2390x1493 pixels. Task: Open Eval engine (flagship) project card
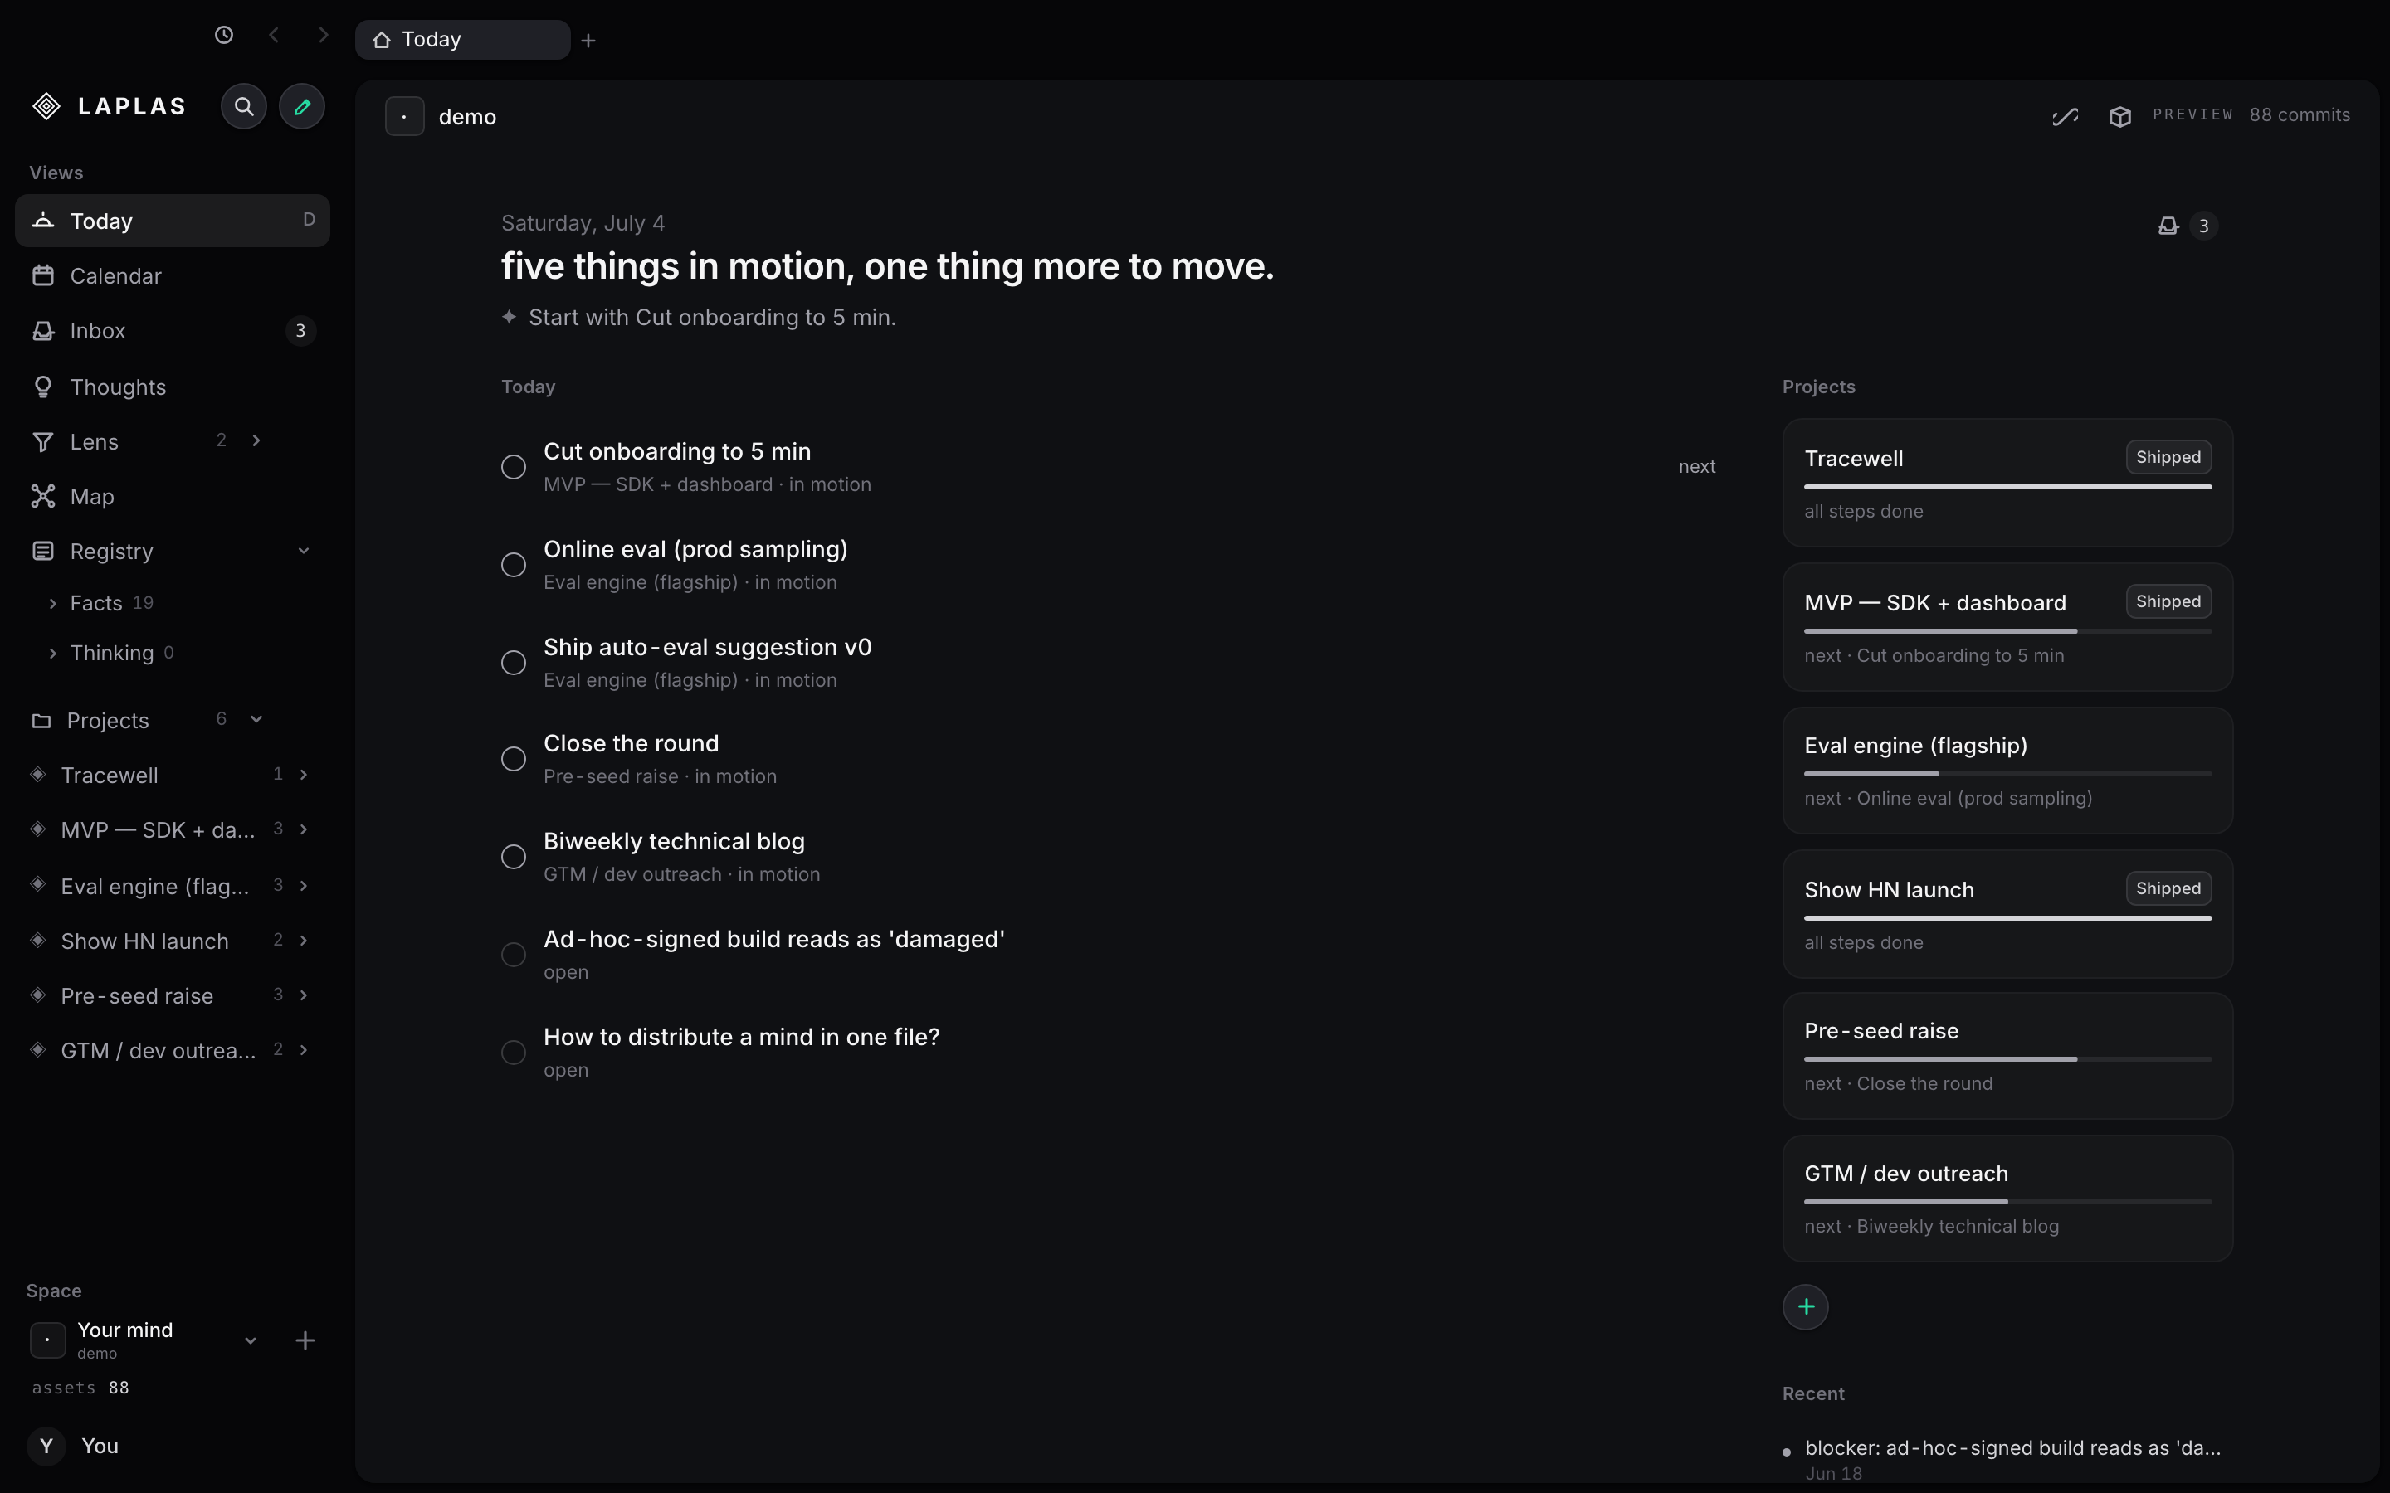[2007, 771]
